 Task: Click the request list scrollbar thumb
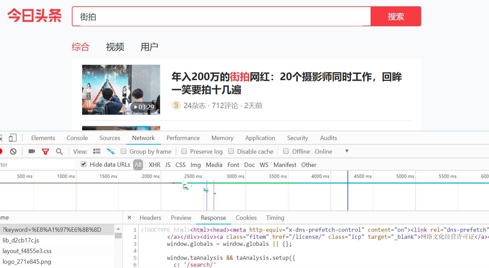(118, 235)
